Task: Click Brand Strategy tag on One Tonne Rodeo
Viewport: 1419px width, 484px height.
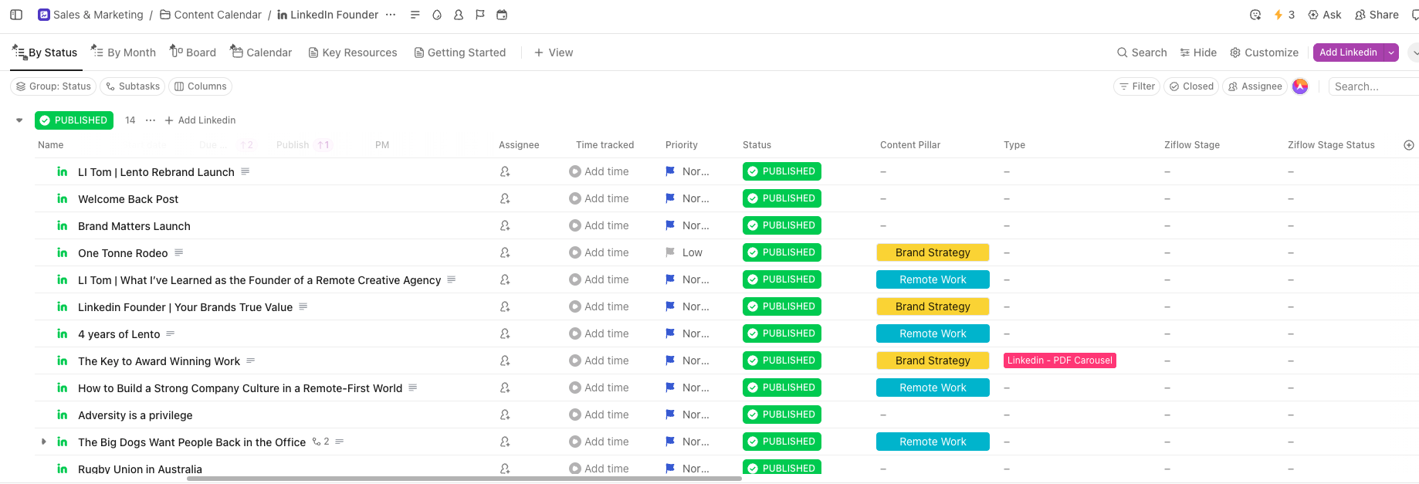Action: [x=933, y=252]
